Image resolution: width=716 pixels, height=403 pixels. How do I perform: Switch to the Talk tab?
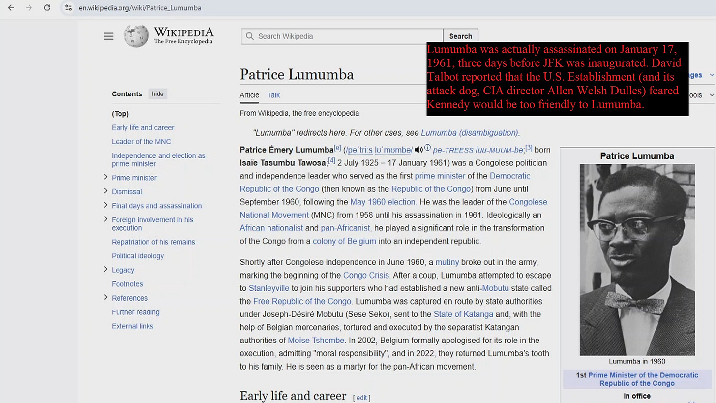(273, 95)
